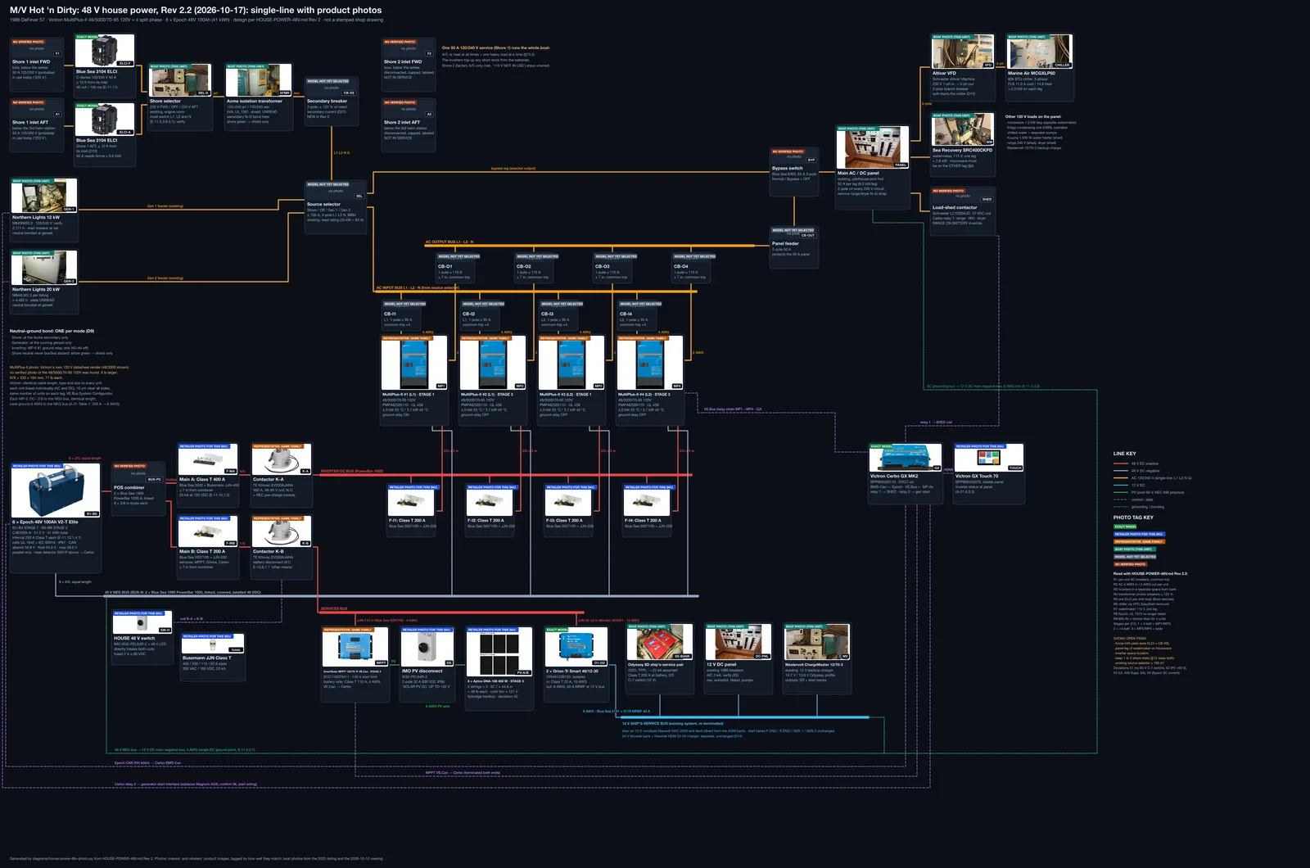Image resolution: width=1310 pixels, height=868 pixels.
Task: Open the 12 V DC panel boat photo
Action: (739, 643)
